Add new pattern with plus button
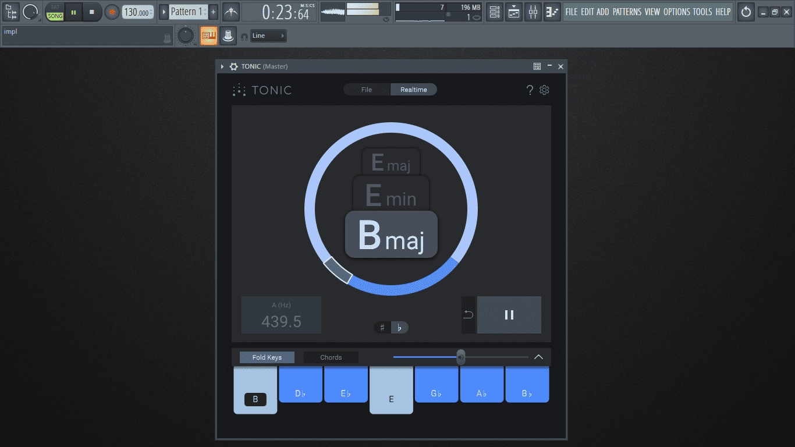The width and height of the screenshot is (795, 447). [x=214, y=12]
